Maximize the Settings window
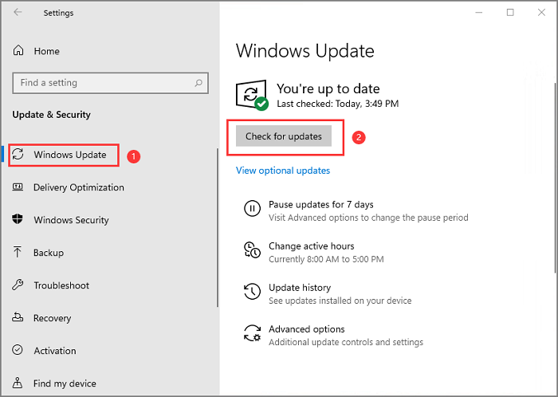Viewport: 558px width, 397px height. point(510,12)
